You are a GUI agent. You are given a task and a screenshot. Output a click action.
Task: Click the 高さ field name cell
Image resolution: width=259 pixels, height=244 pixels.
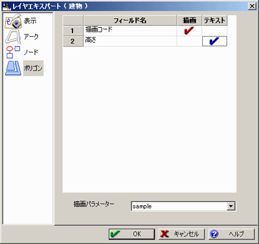coord(130,41)
